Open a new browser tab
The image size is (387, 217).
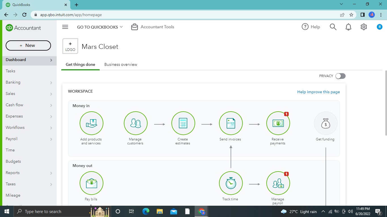tap(76, 5)
